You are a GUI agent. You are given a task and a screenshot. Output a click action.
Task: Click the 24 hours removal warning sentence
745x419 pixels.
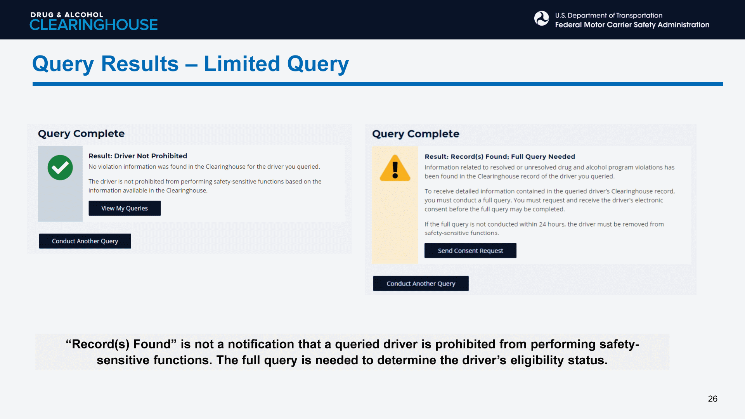click(544, 229)
